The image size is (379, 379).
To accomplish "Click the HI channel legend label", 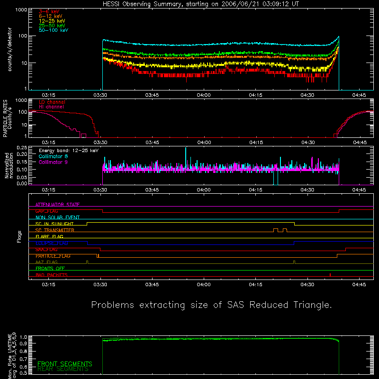I will [51, 107].
